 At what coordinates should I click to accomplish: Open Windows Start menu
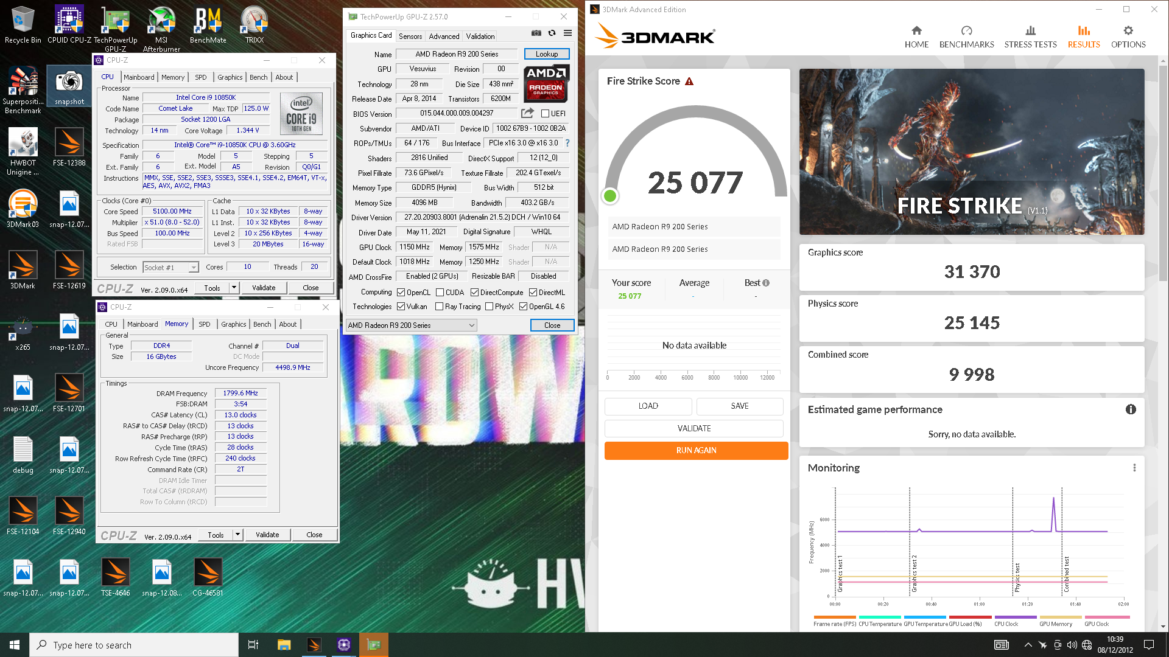click(15, 645)
